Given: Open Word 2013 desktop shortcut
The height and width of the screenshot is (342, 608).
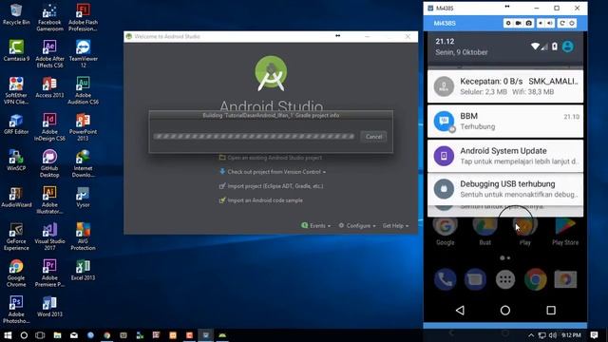Looking at the screenshot, I should click(49, 306).
